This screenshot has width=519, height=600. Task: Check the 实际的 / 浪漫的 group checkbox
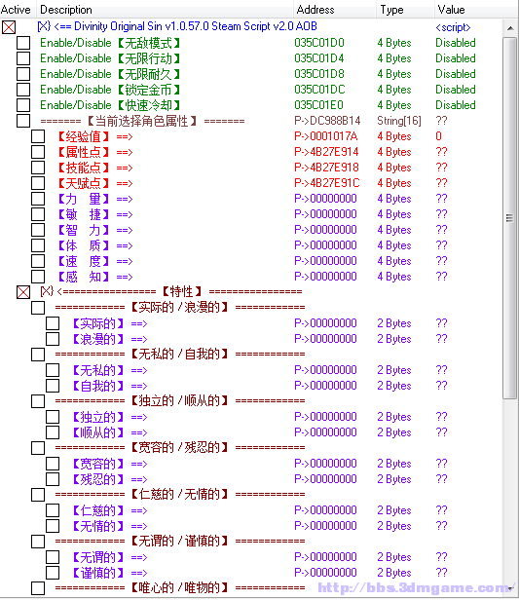coord(38,308)
